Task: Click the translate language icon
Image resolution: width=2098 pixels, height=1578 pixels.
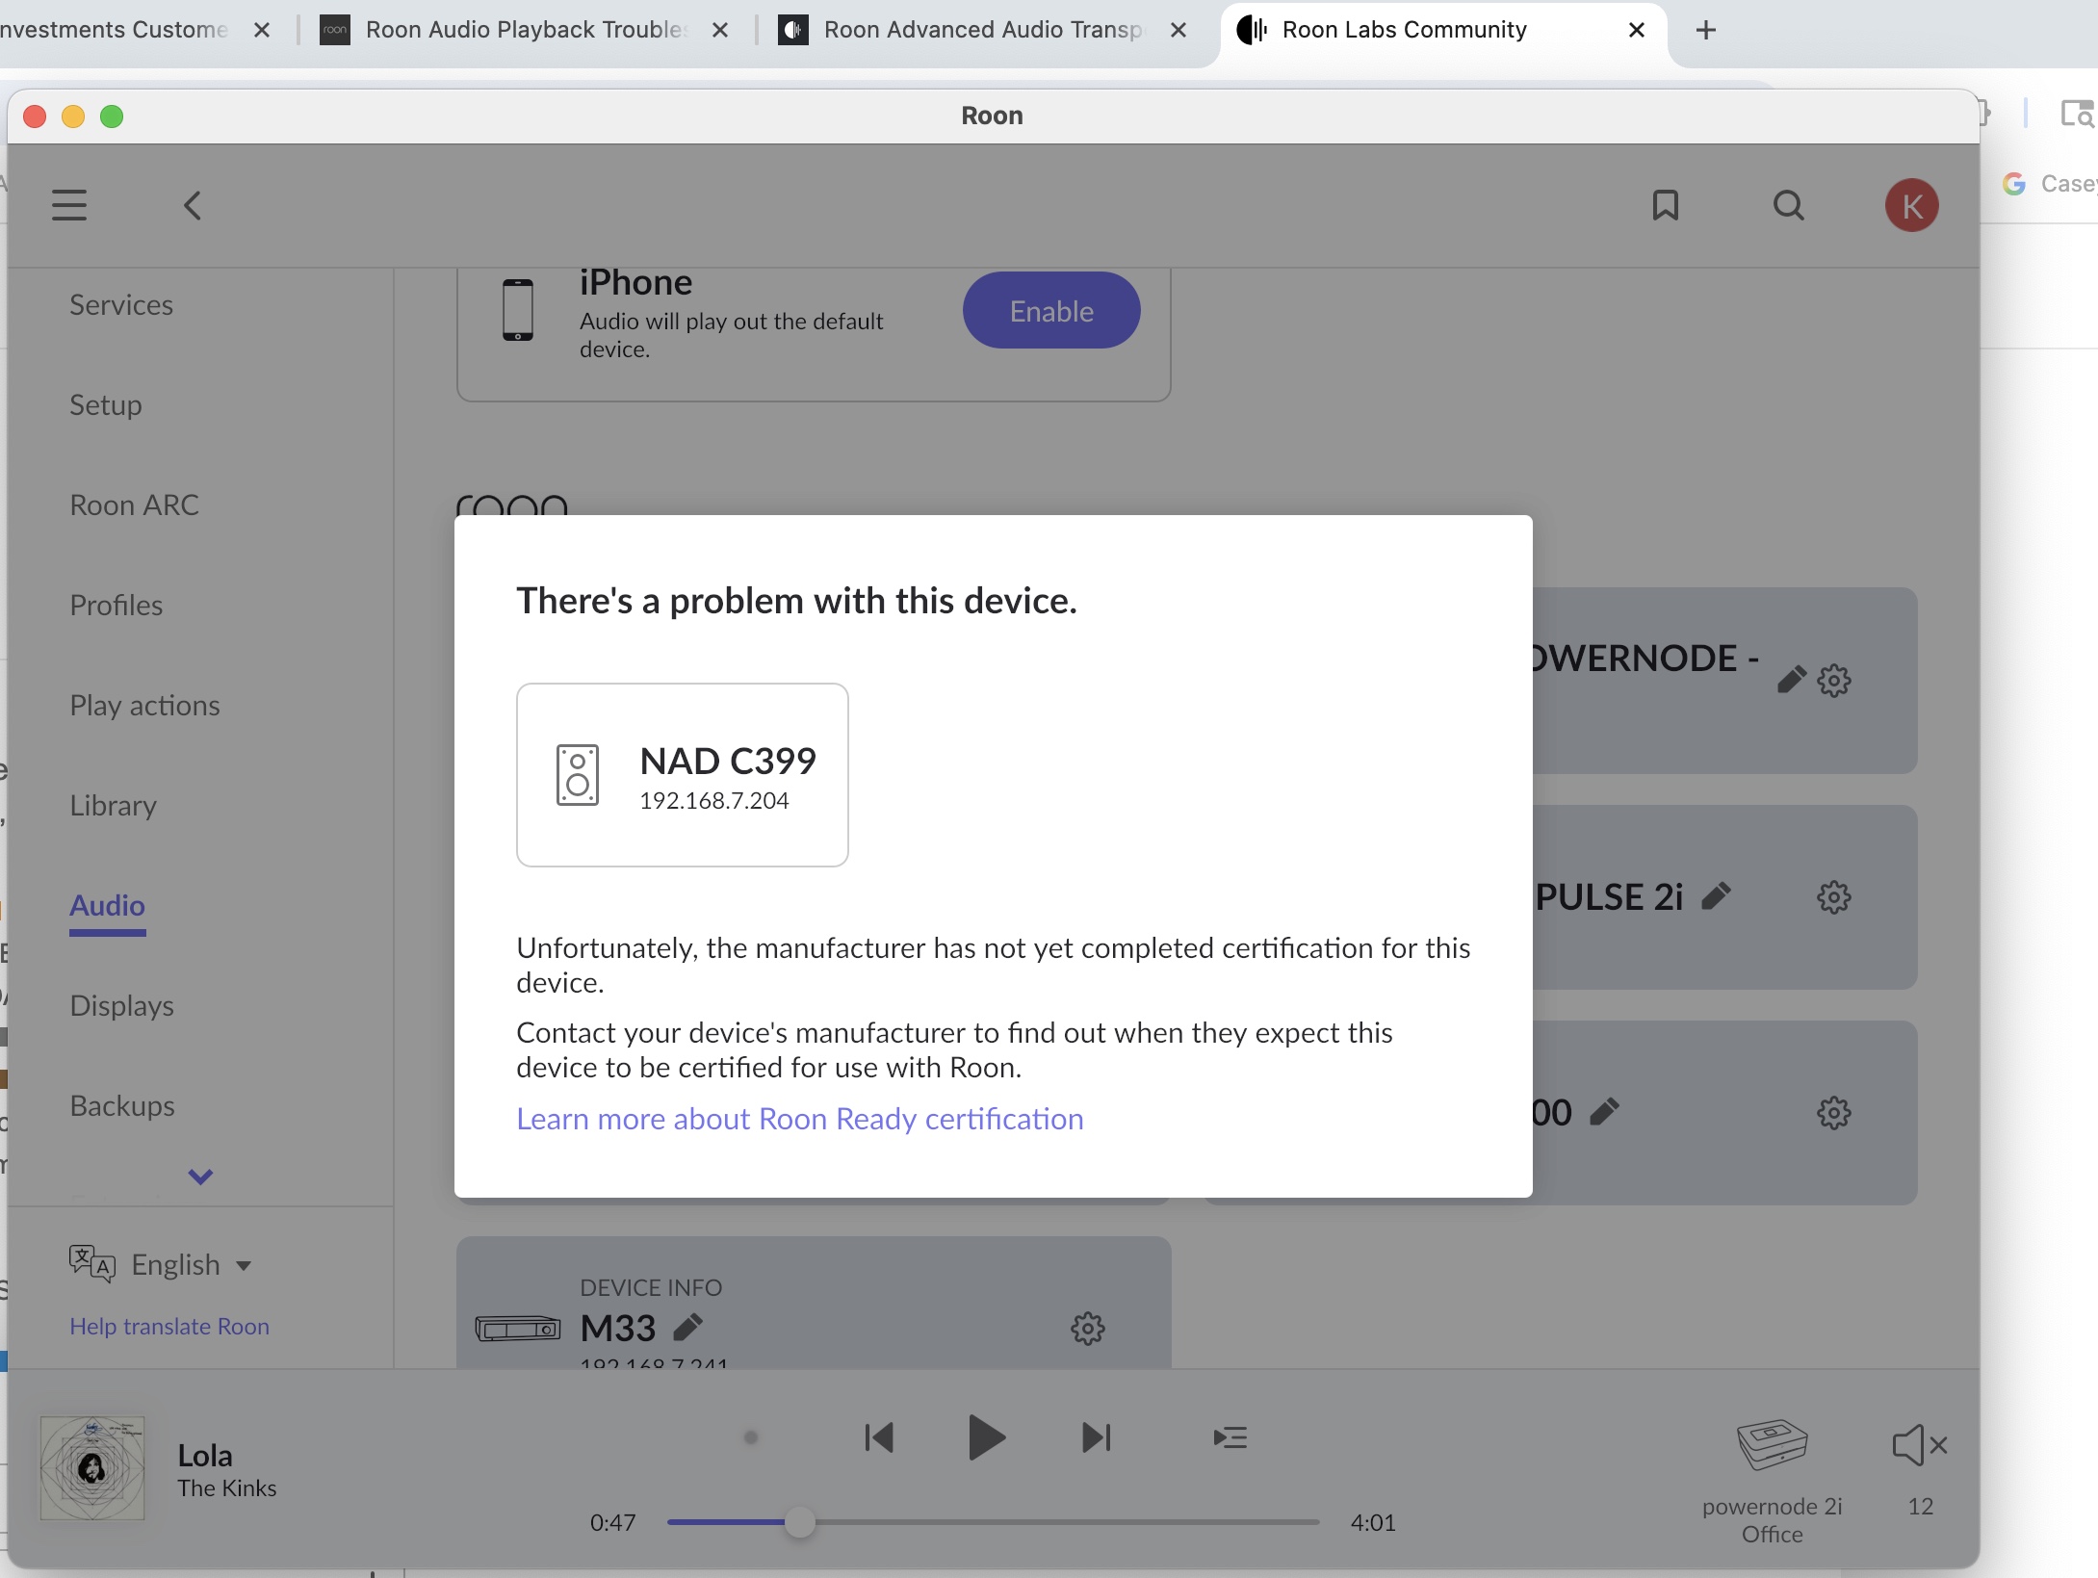Action: (x=91, y=1263)
